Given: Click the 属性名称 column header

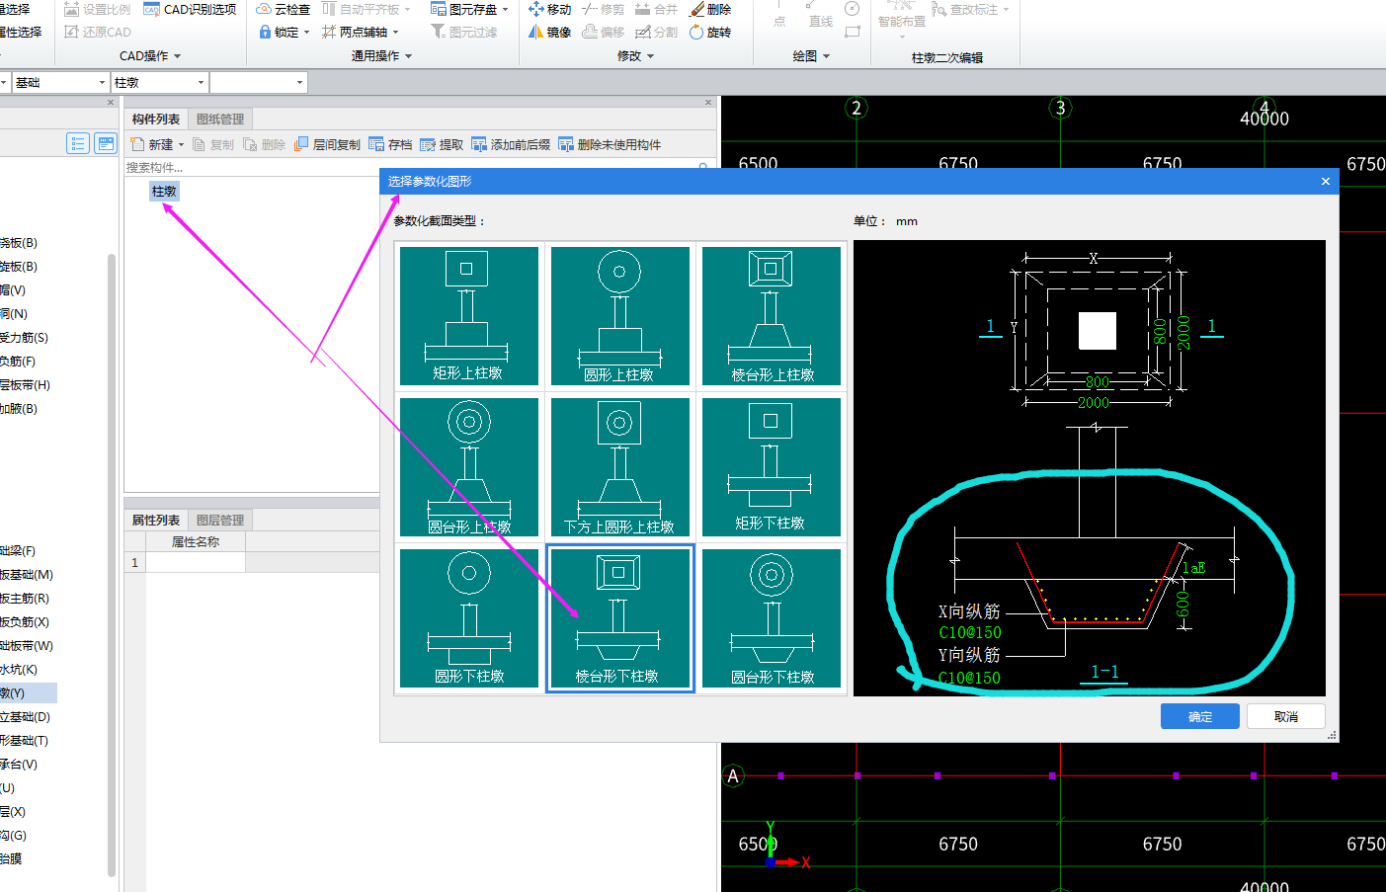Looking at the screenshot, I should (x=196, y=541).
